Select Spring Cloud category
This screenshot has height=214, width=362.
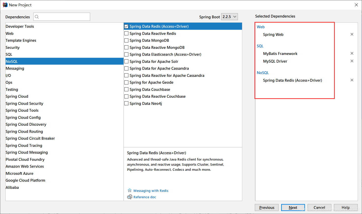(x=65, y=96)
